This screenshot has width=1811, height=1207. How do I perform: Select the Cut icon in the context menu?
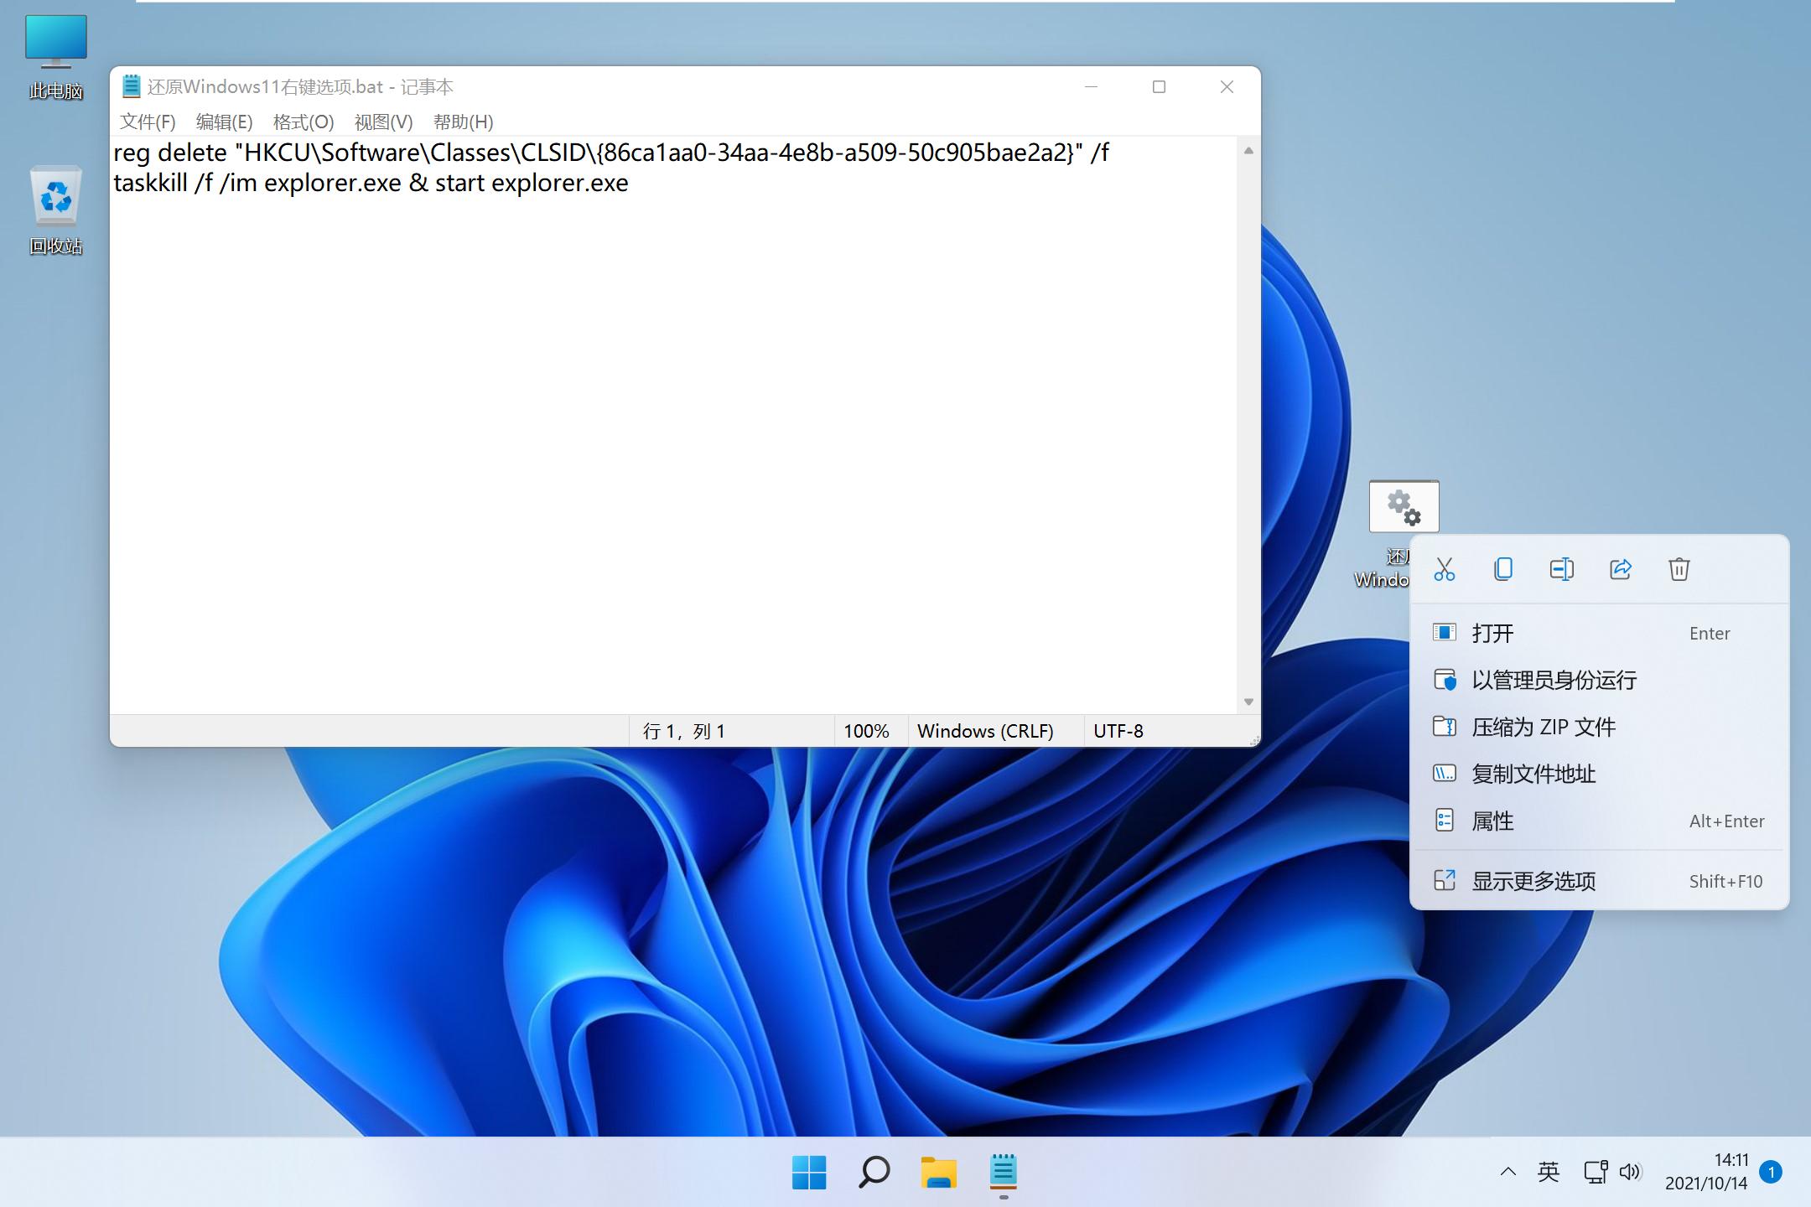[1445, 569]
